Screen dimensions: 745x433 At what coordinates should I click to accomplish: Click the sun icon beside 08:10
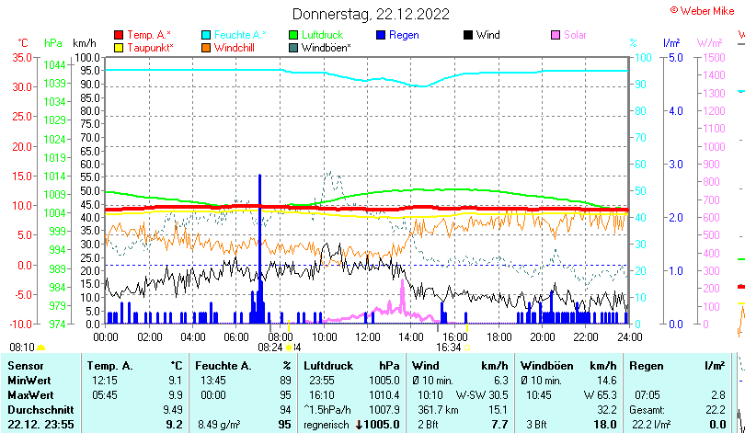(40, 348)
